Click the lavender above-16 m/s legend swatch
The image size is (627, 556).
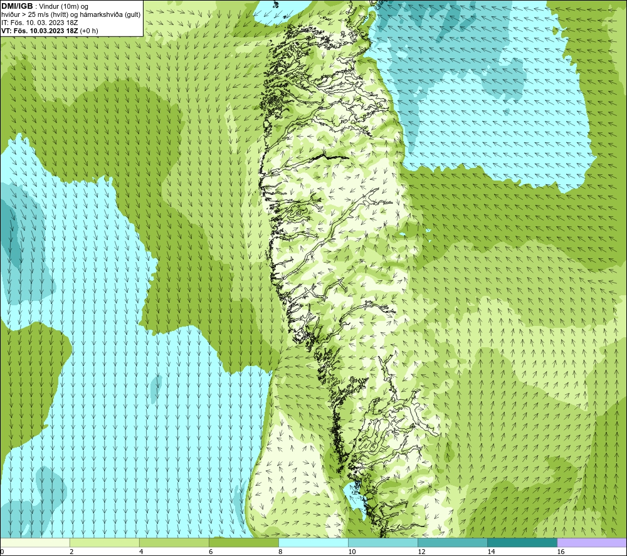[592, 542]
